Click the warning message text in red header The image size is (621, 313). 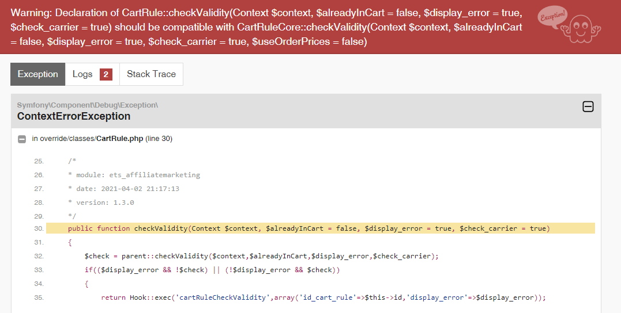pyautogui.click(x=266, y=27)
